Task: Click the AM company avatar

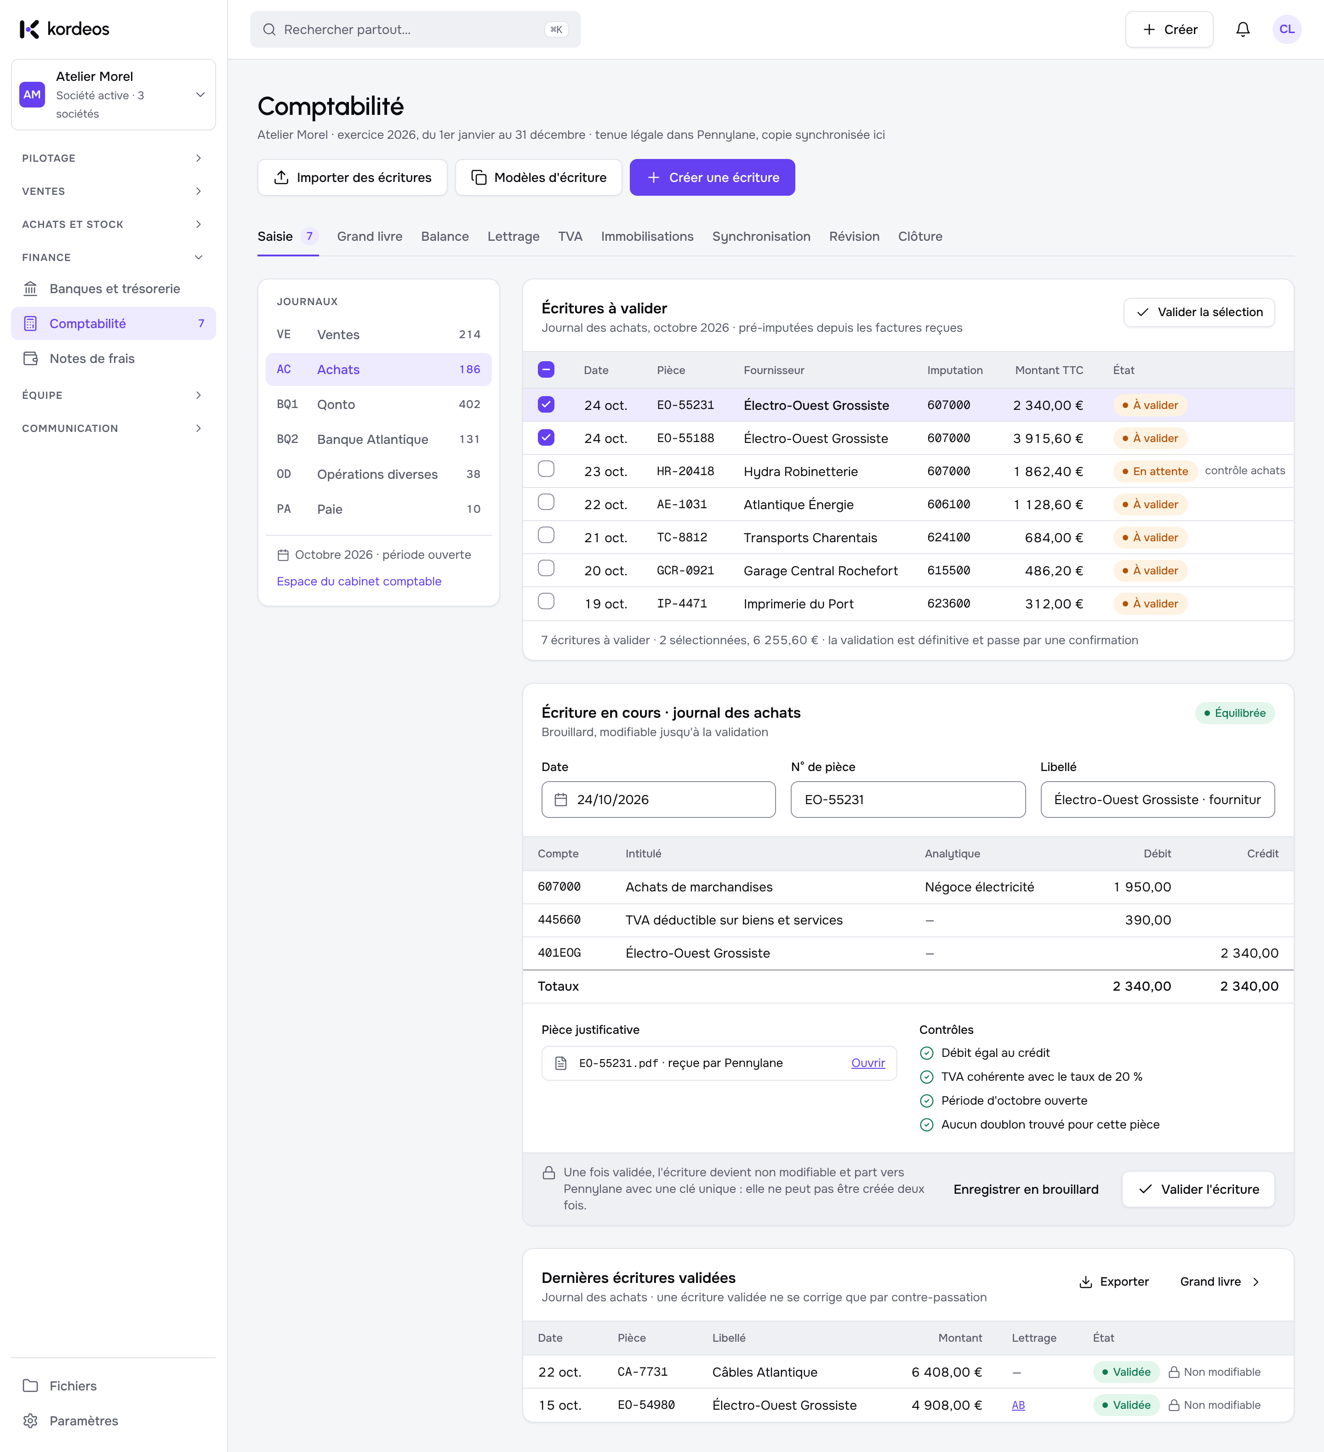Action: pos(33,94)
